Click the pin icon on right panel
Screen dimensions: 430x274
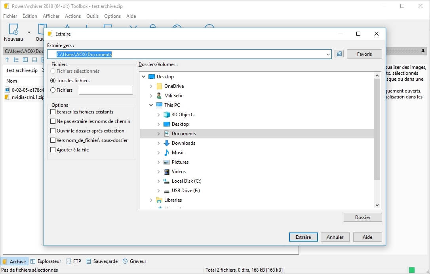[423, 51]
